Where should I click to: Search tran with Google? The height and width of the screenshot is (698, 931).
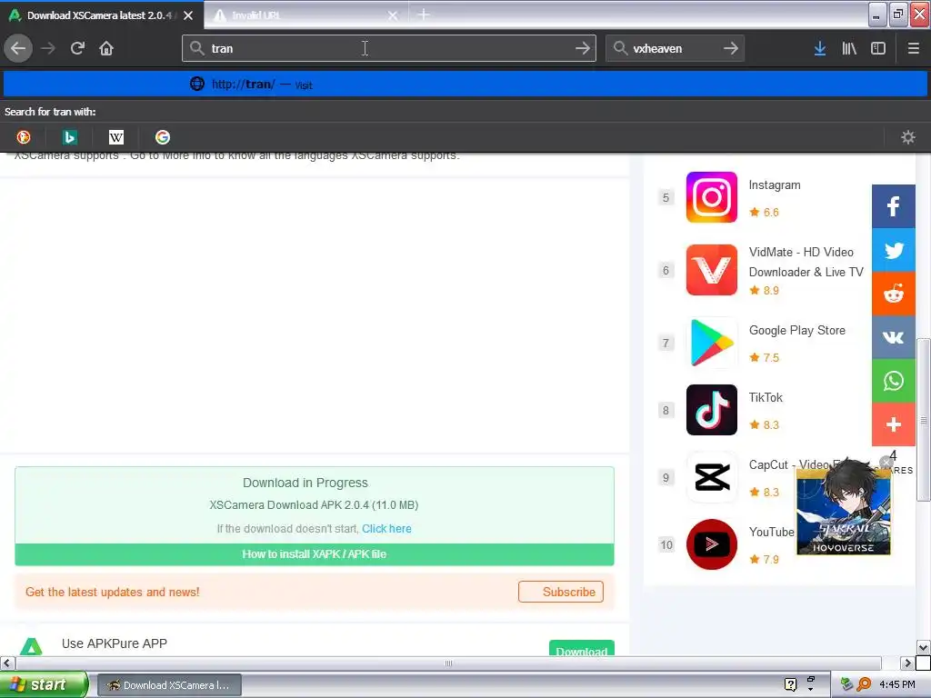163,137
